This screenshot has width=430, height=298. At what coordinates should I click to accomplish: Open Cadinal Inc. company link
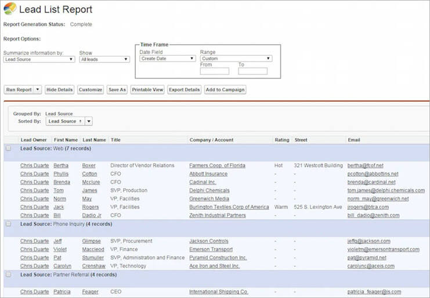(203, 182)
